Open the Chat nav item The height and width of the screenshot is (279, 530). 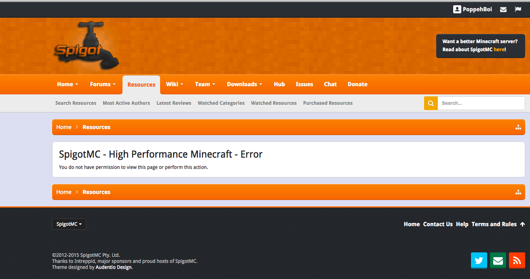point(330,84)
